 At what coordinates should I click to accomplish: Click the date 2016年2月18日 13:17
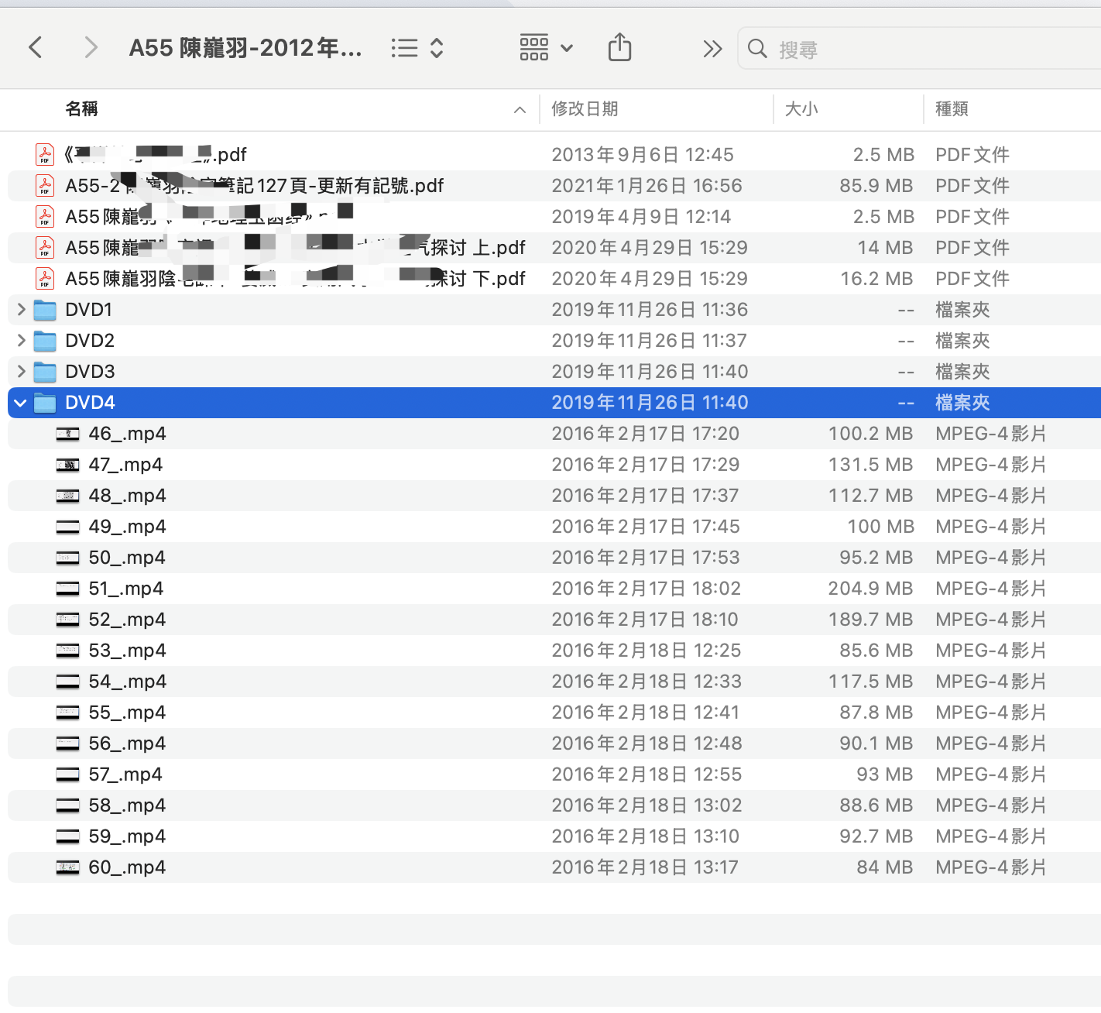(645, 867)
